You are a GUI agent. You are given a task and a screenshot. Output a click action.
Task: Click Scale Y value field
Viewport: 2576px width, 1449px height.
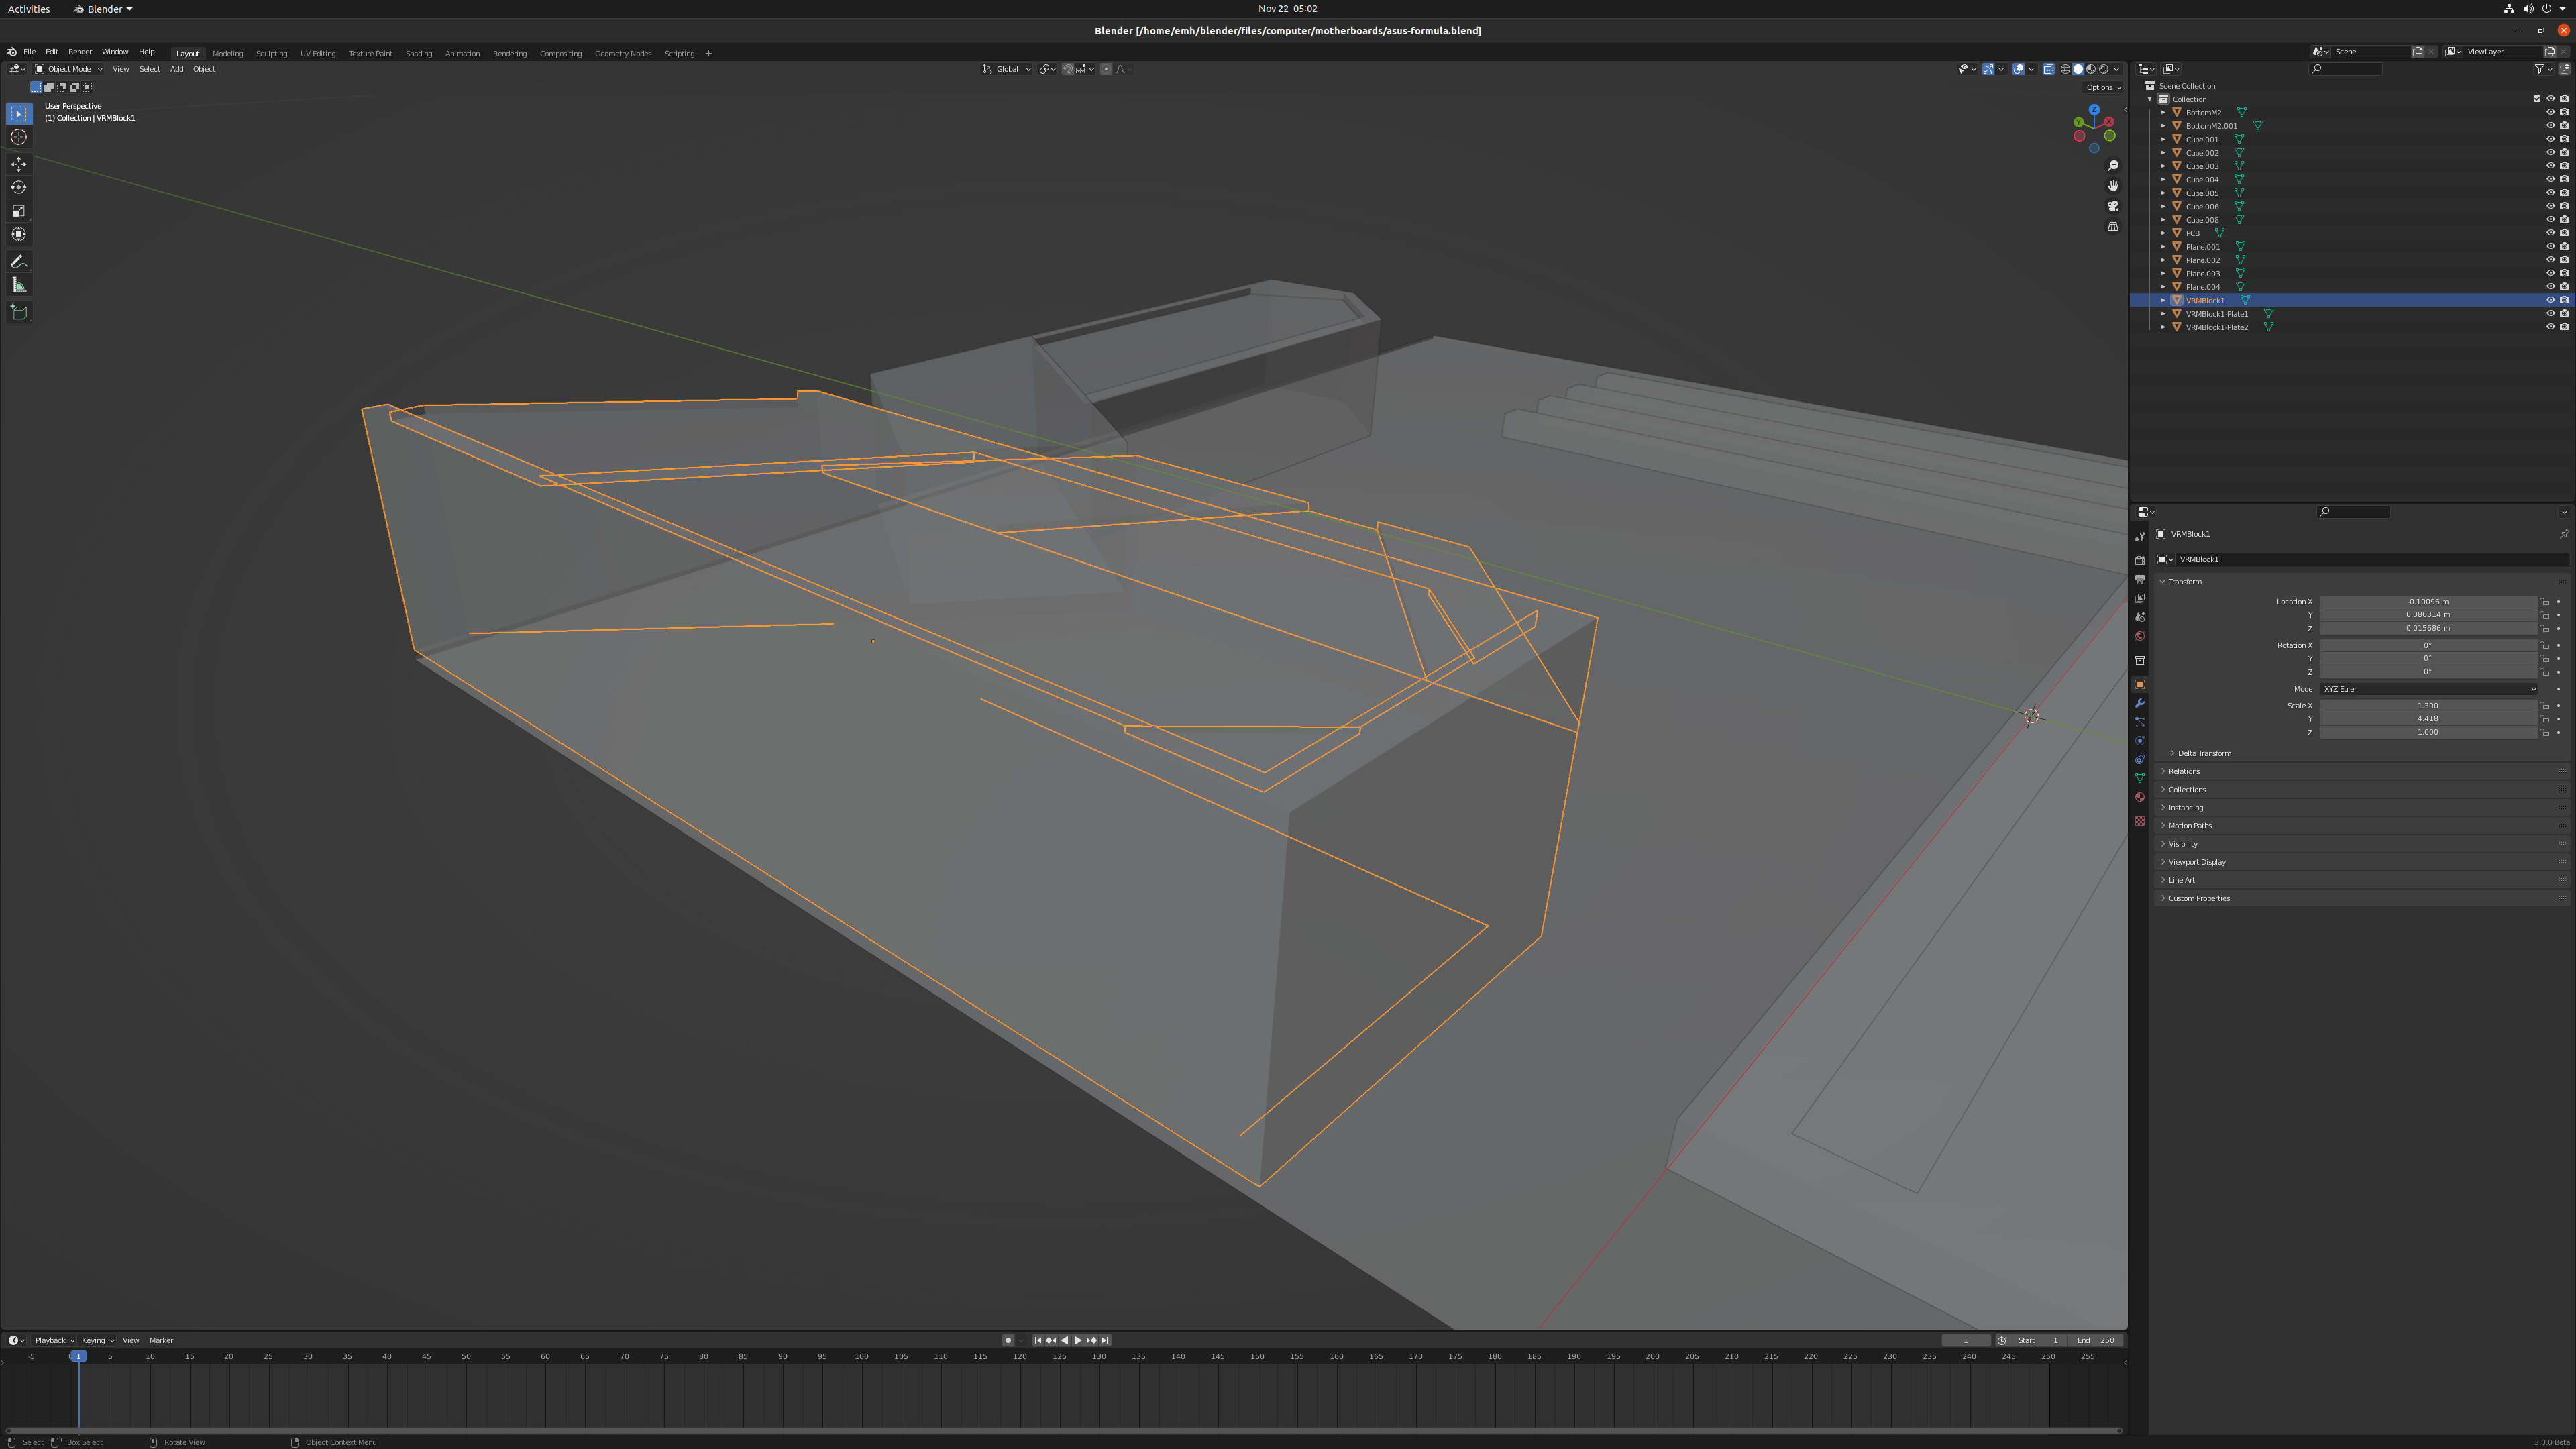pos(2428,719)
